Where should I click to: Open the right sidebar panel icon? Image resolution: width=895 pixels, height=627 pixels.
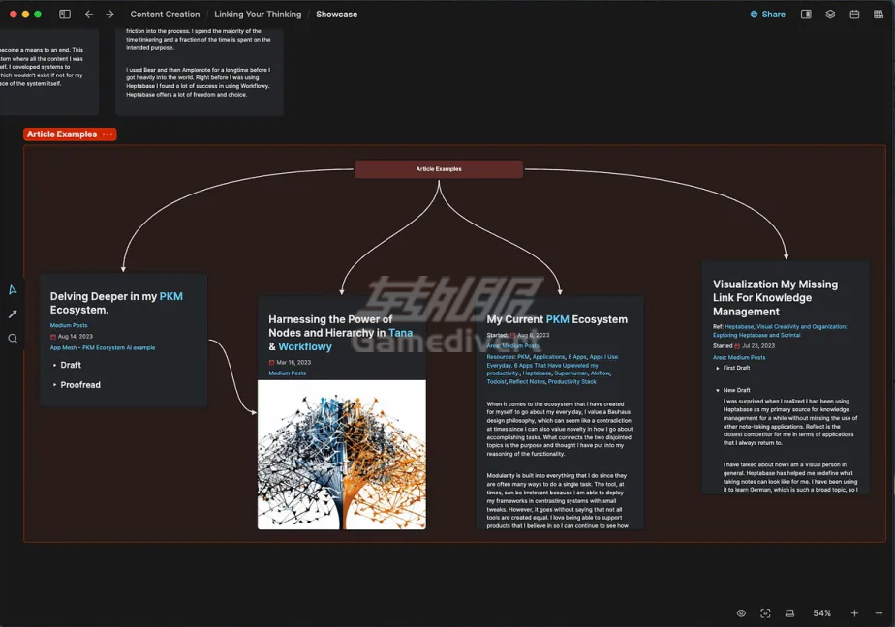tap(806, 15)
